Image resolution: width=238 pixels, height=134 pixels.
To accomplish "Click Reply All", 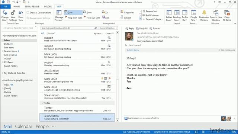I will tap(142, 28).
